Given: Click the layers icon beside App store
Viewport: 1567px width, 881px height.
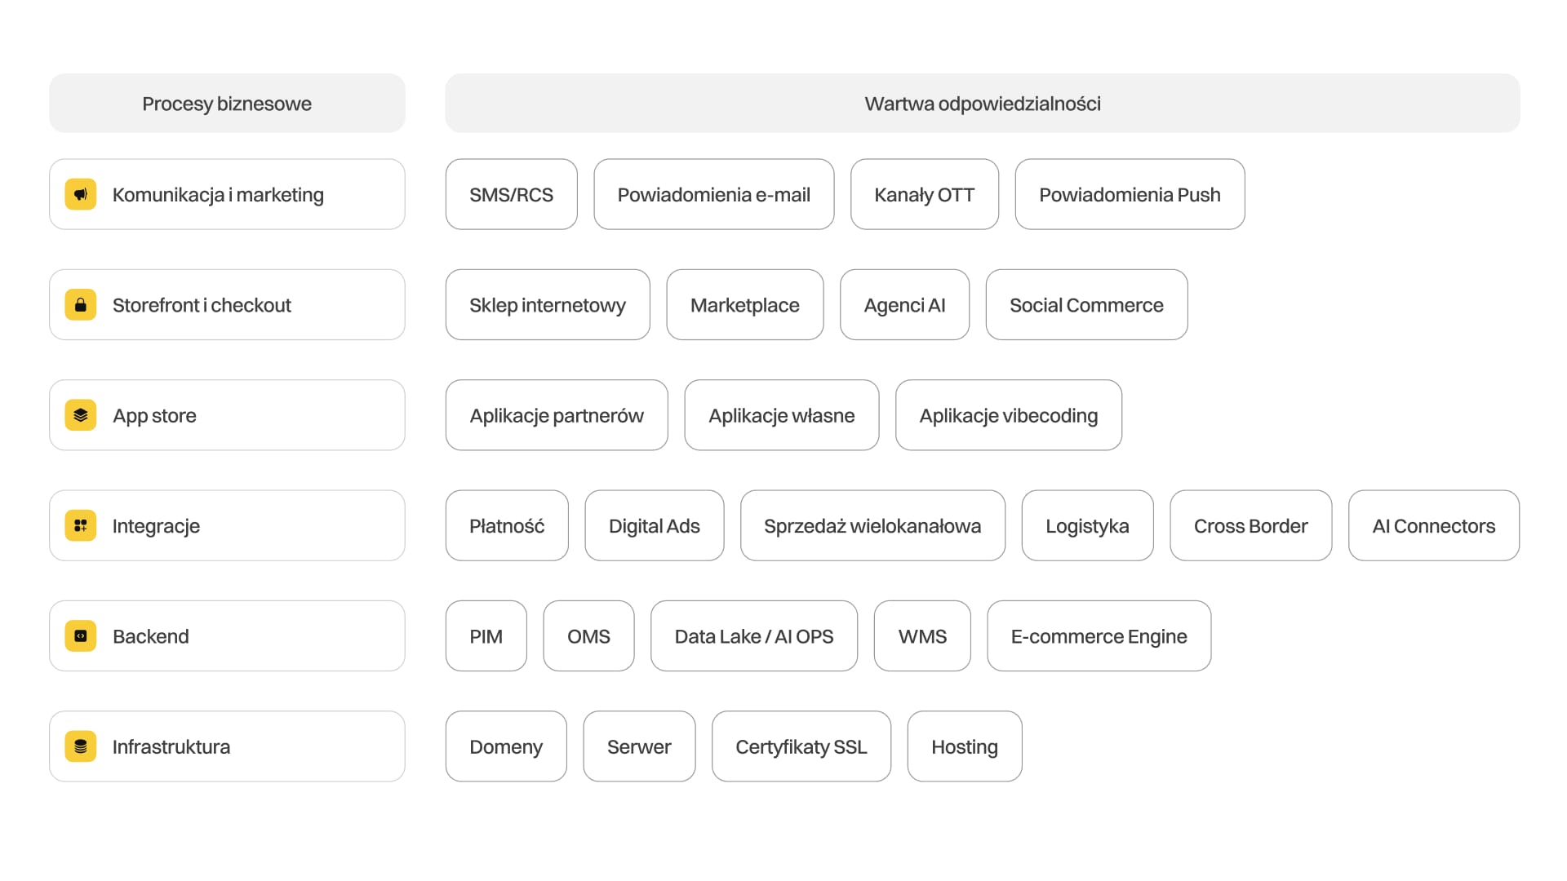Looking at the screenshot, I should pyautogui.click(x=81, y=415).
